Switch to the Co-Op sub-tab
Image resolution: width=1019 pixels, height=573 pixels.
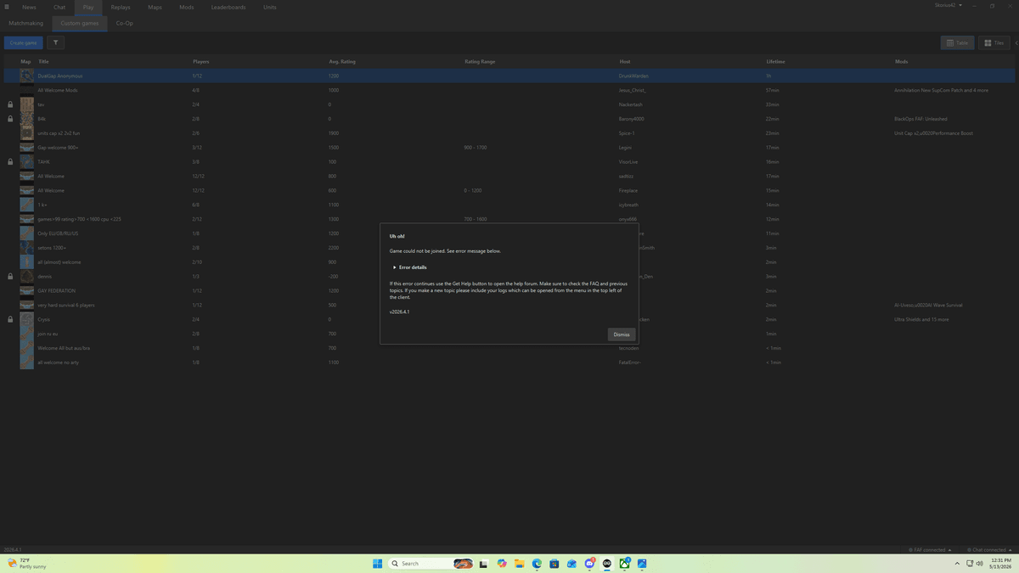point(124,23)
